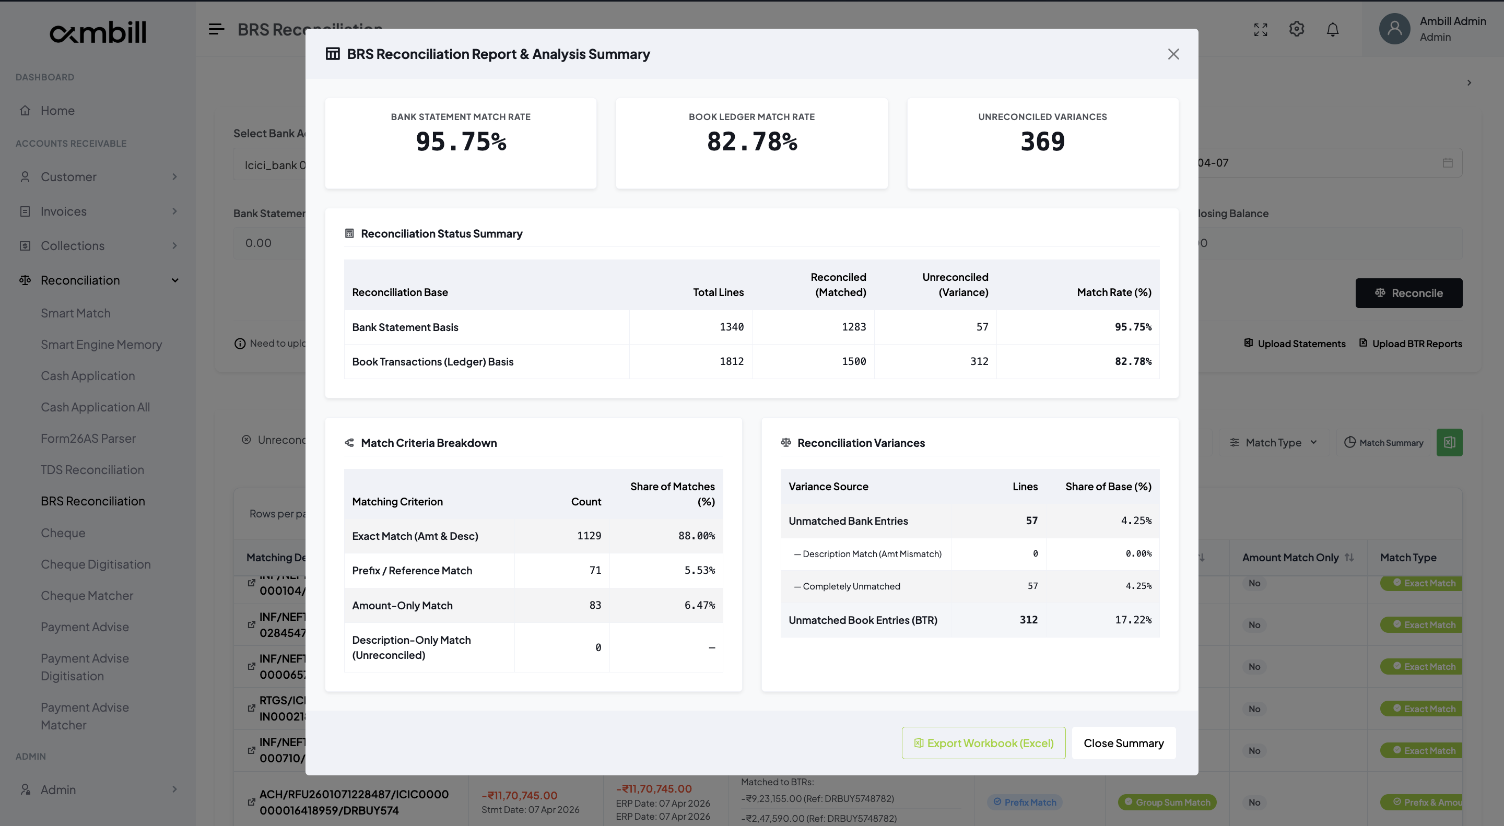Open Payment Advise page

click(85, 627)
